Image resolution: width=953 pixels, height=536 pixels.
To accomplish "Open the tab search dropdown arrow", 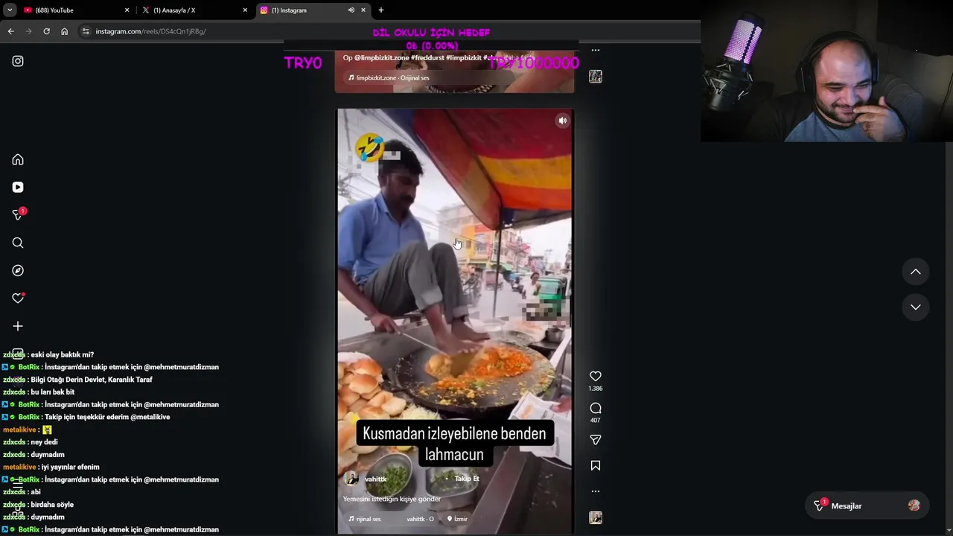I will [x=10, y=10].
